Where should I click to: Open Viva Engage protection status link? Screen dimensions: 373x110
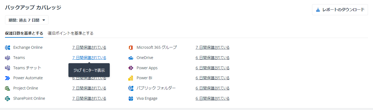tap(213, 98)
